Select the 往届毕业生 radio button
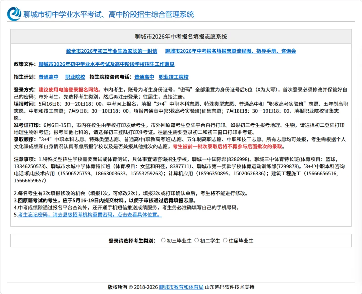This screenshot has height=294, width=362. pyautogui.click(x=225, y=240)
